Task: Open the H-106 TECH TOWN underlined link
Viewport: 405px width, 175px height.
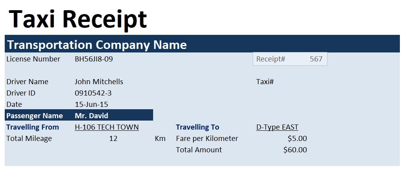Action: click(107, 127)
